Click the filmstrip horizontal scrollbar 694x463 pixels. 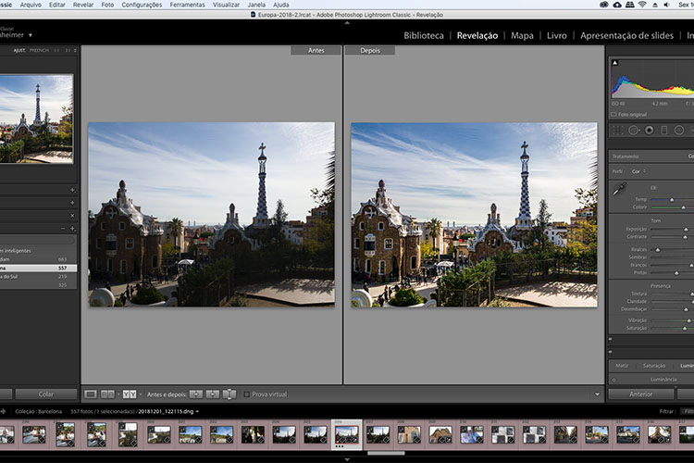[x=386, y=453]
